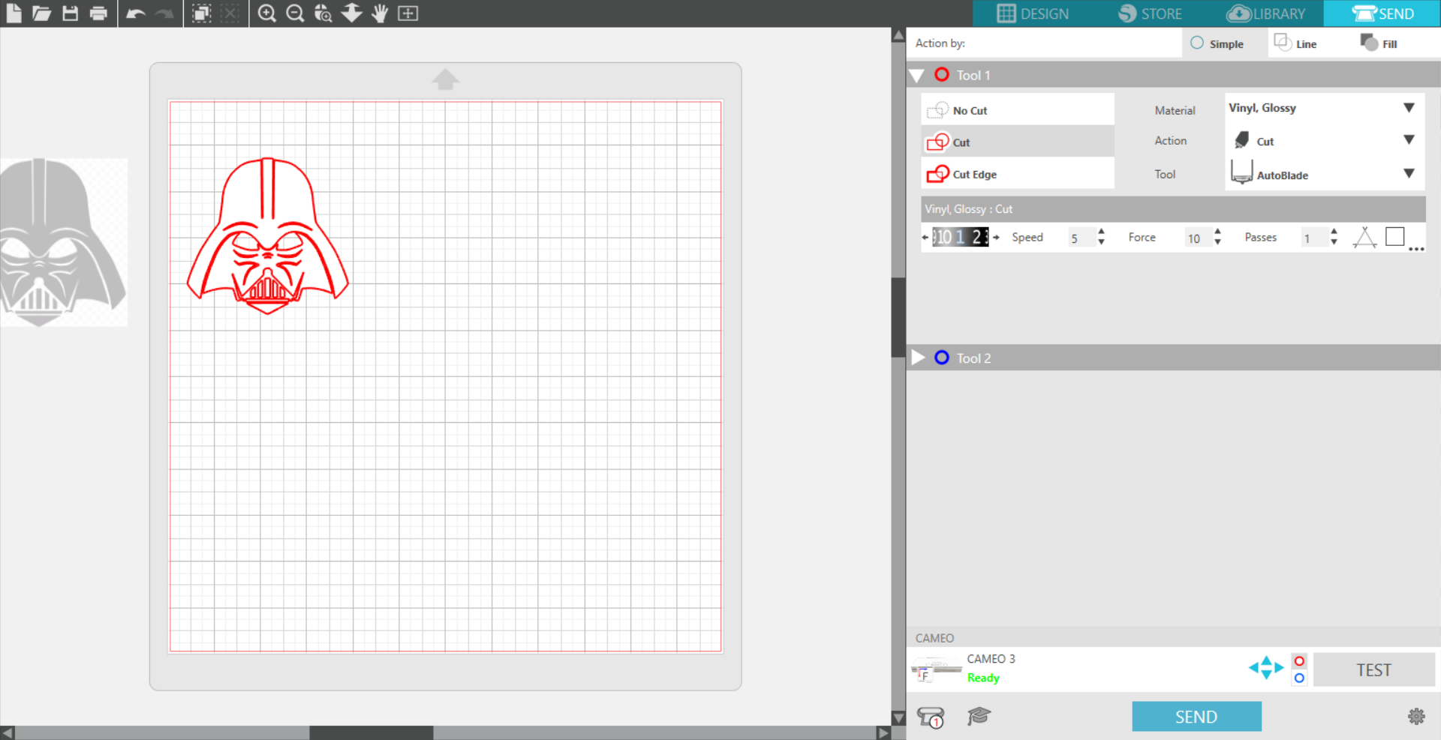Expand the Tool 2 section
Image resolution: width=1441 pixels, height=740 pixels.
[x=917, y=358]
